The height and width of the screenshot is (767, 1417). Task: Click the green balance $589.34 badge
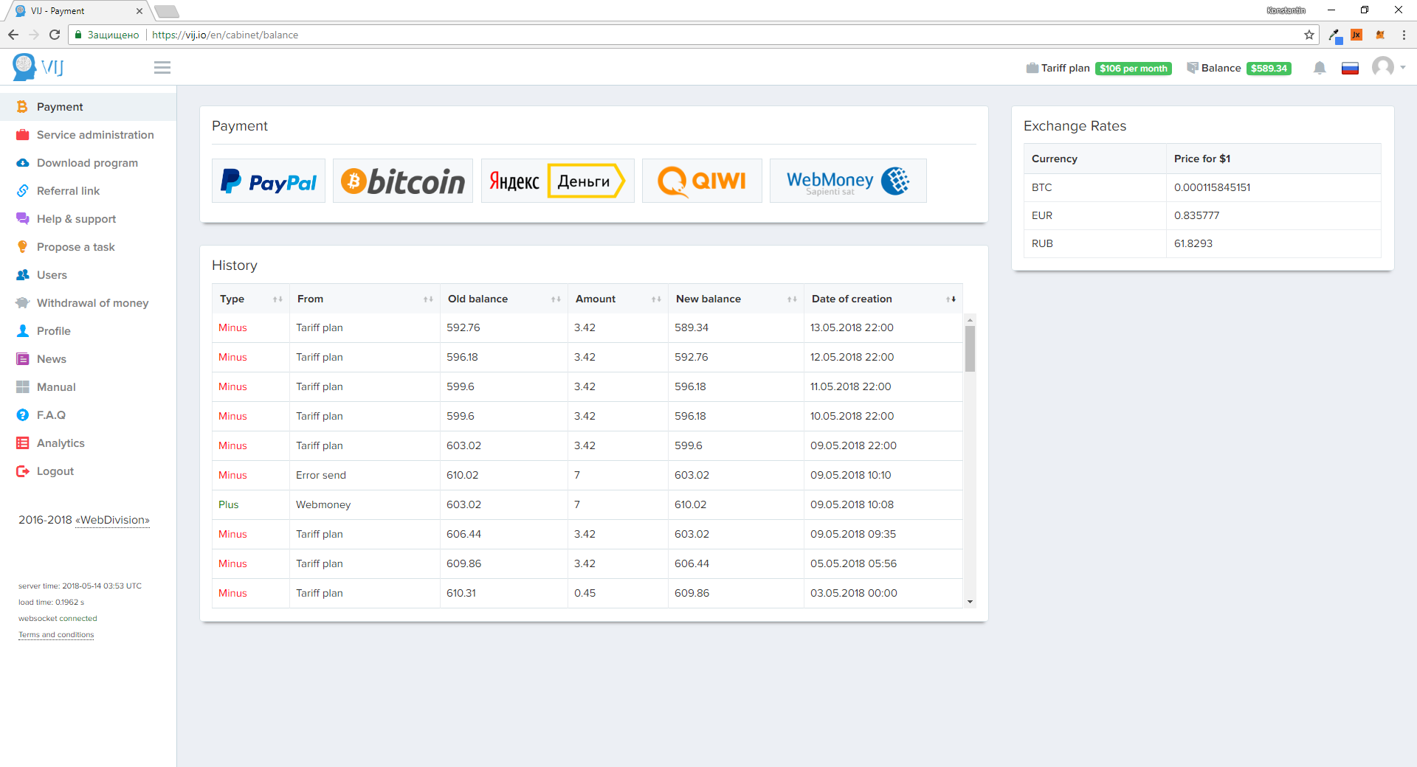tap(1269, 69)
